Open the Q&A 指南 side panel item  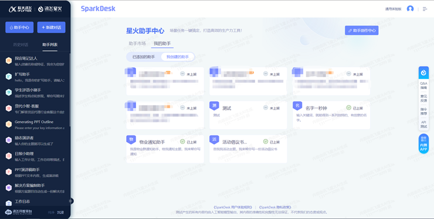(x=423, y=85)
